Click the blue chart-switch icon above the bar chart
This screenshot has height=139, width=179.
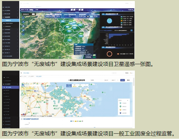[132, 30]
